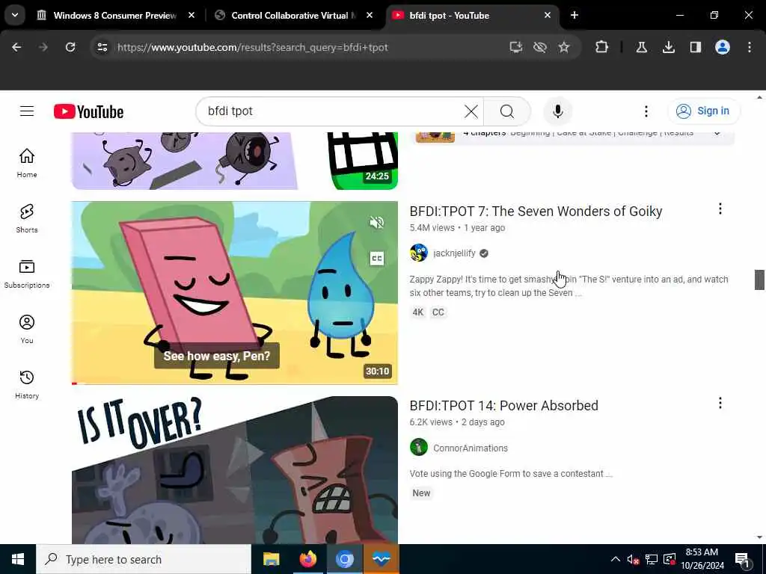Open Chrome Labs flask icon
766x574 pixels.
tap(641, 47)
